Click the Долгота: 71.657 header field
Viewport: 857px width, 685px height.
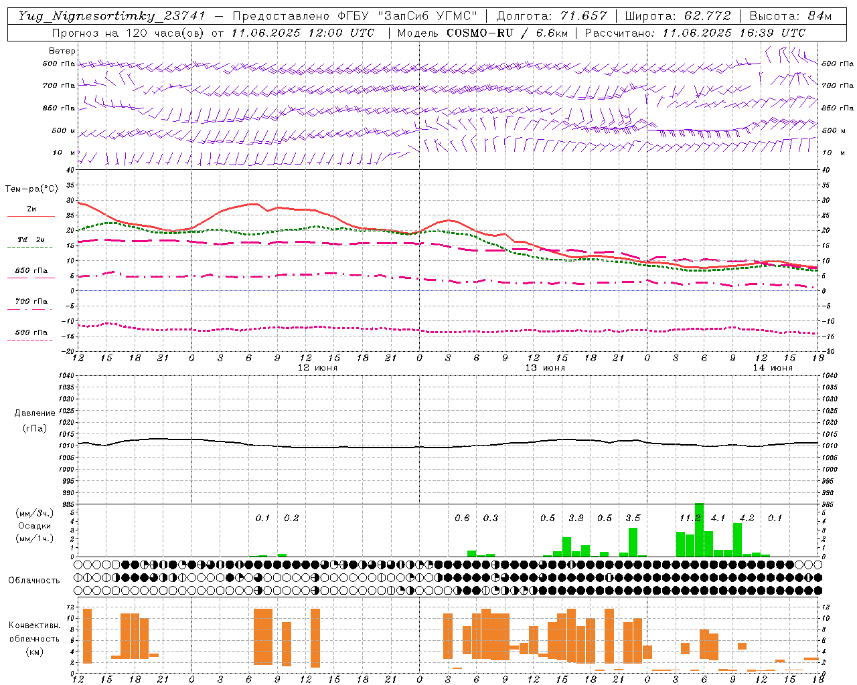(x=552, y=16)
